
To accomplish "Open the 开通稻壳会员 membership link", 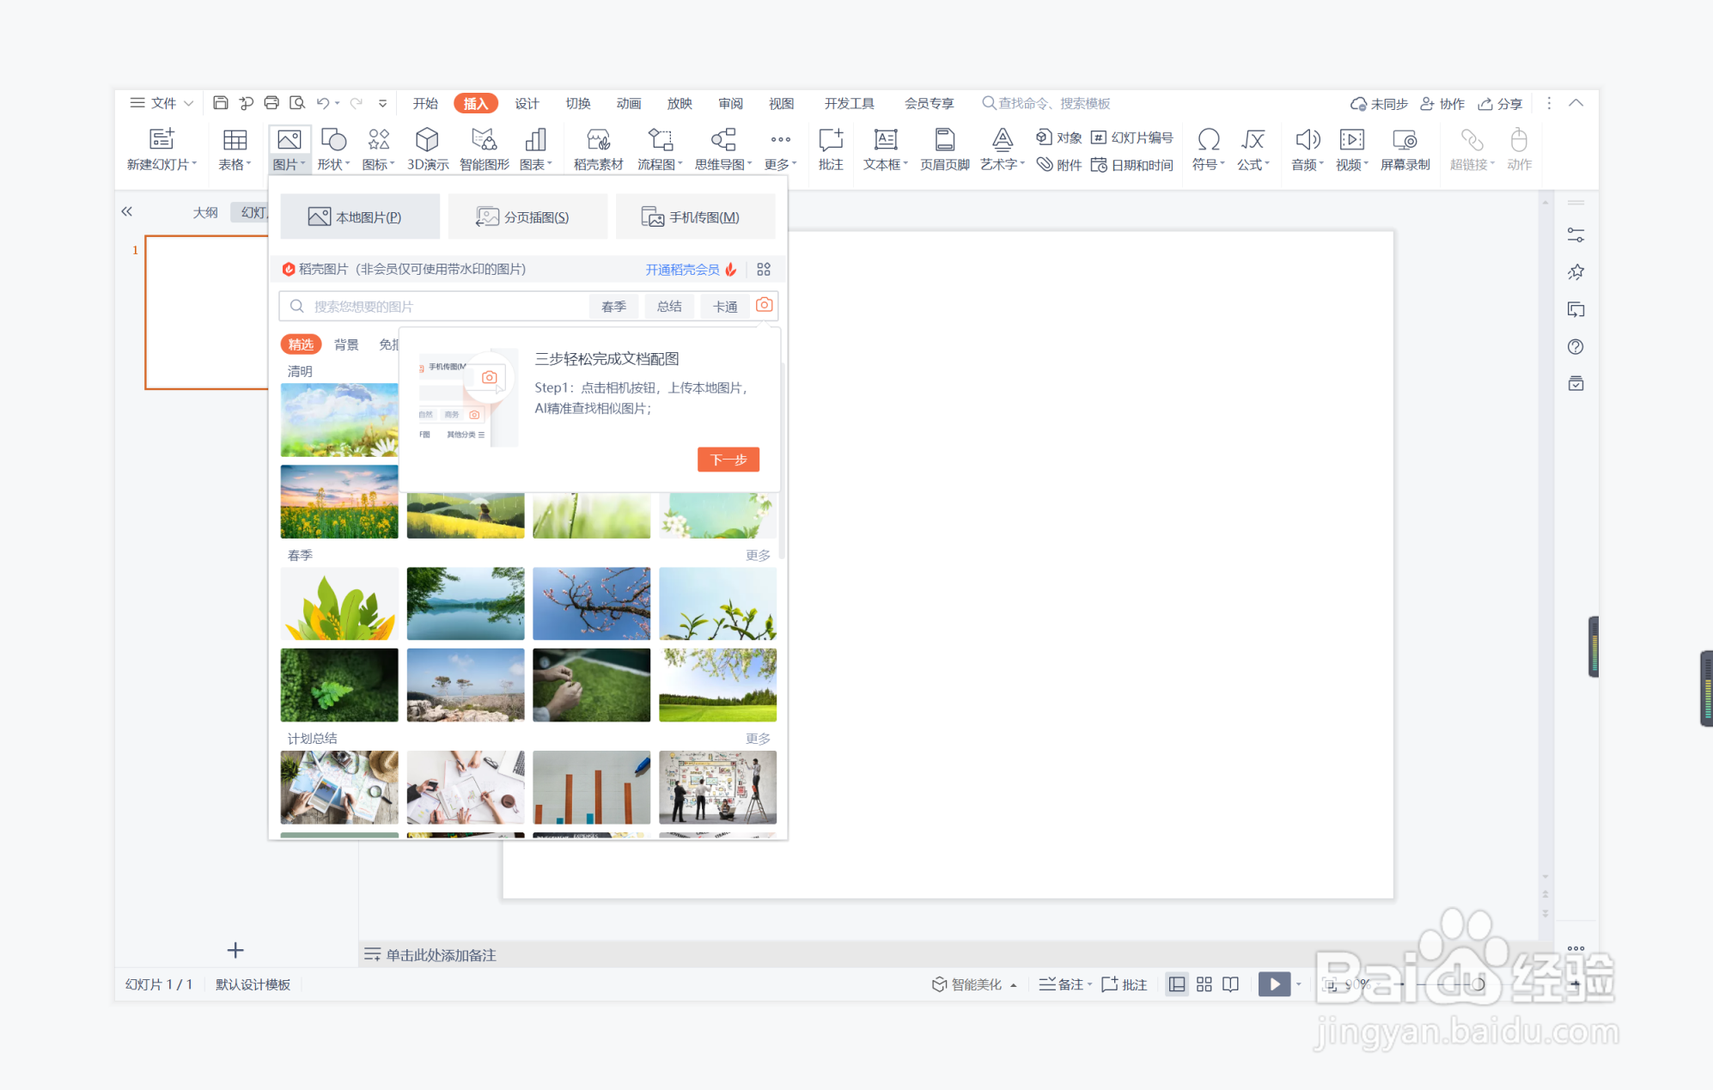I will tap(682, 270).
